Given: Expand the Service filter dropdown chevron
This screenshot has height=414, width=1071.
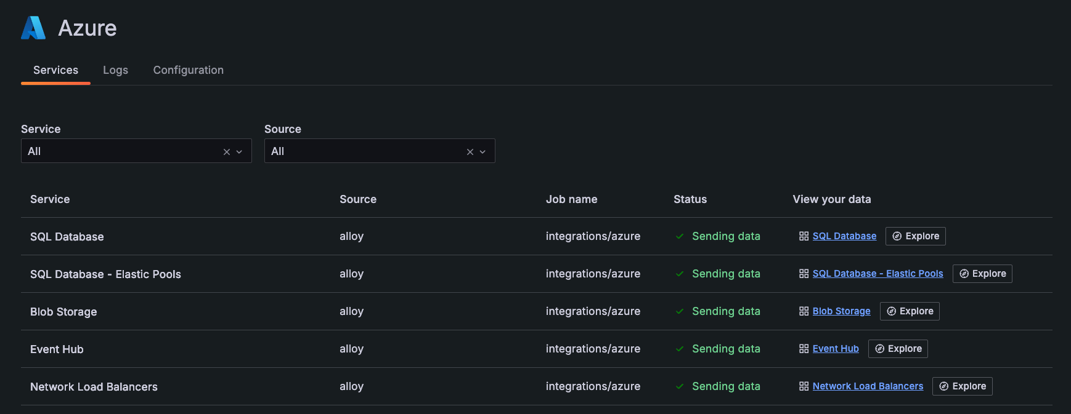Looking at the screenshot, I should 239,152.
